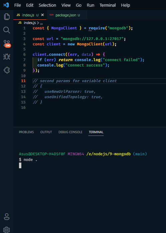Click the "connect success" string
Image resolution: width=166 pixels, height=233 pixels.
tap(85, 65)
